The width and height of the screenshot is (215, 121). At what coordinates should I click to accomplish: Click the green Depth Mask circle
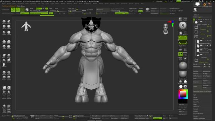pyautogui.click(x=183, y=40)
